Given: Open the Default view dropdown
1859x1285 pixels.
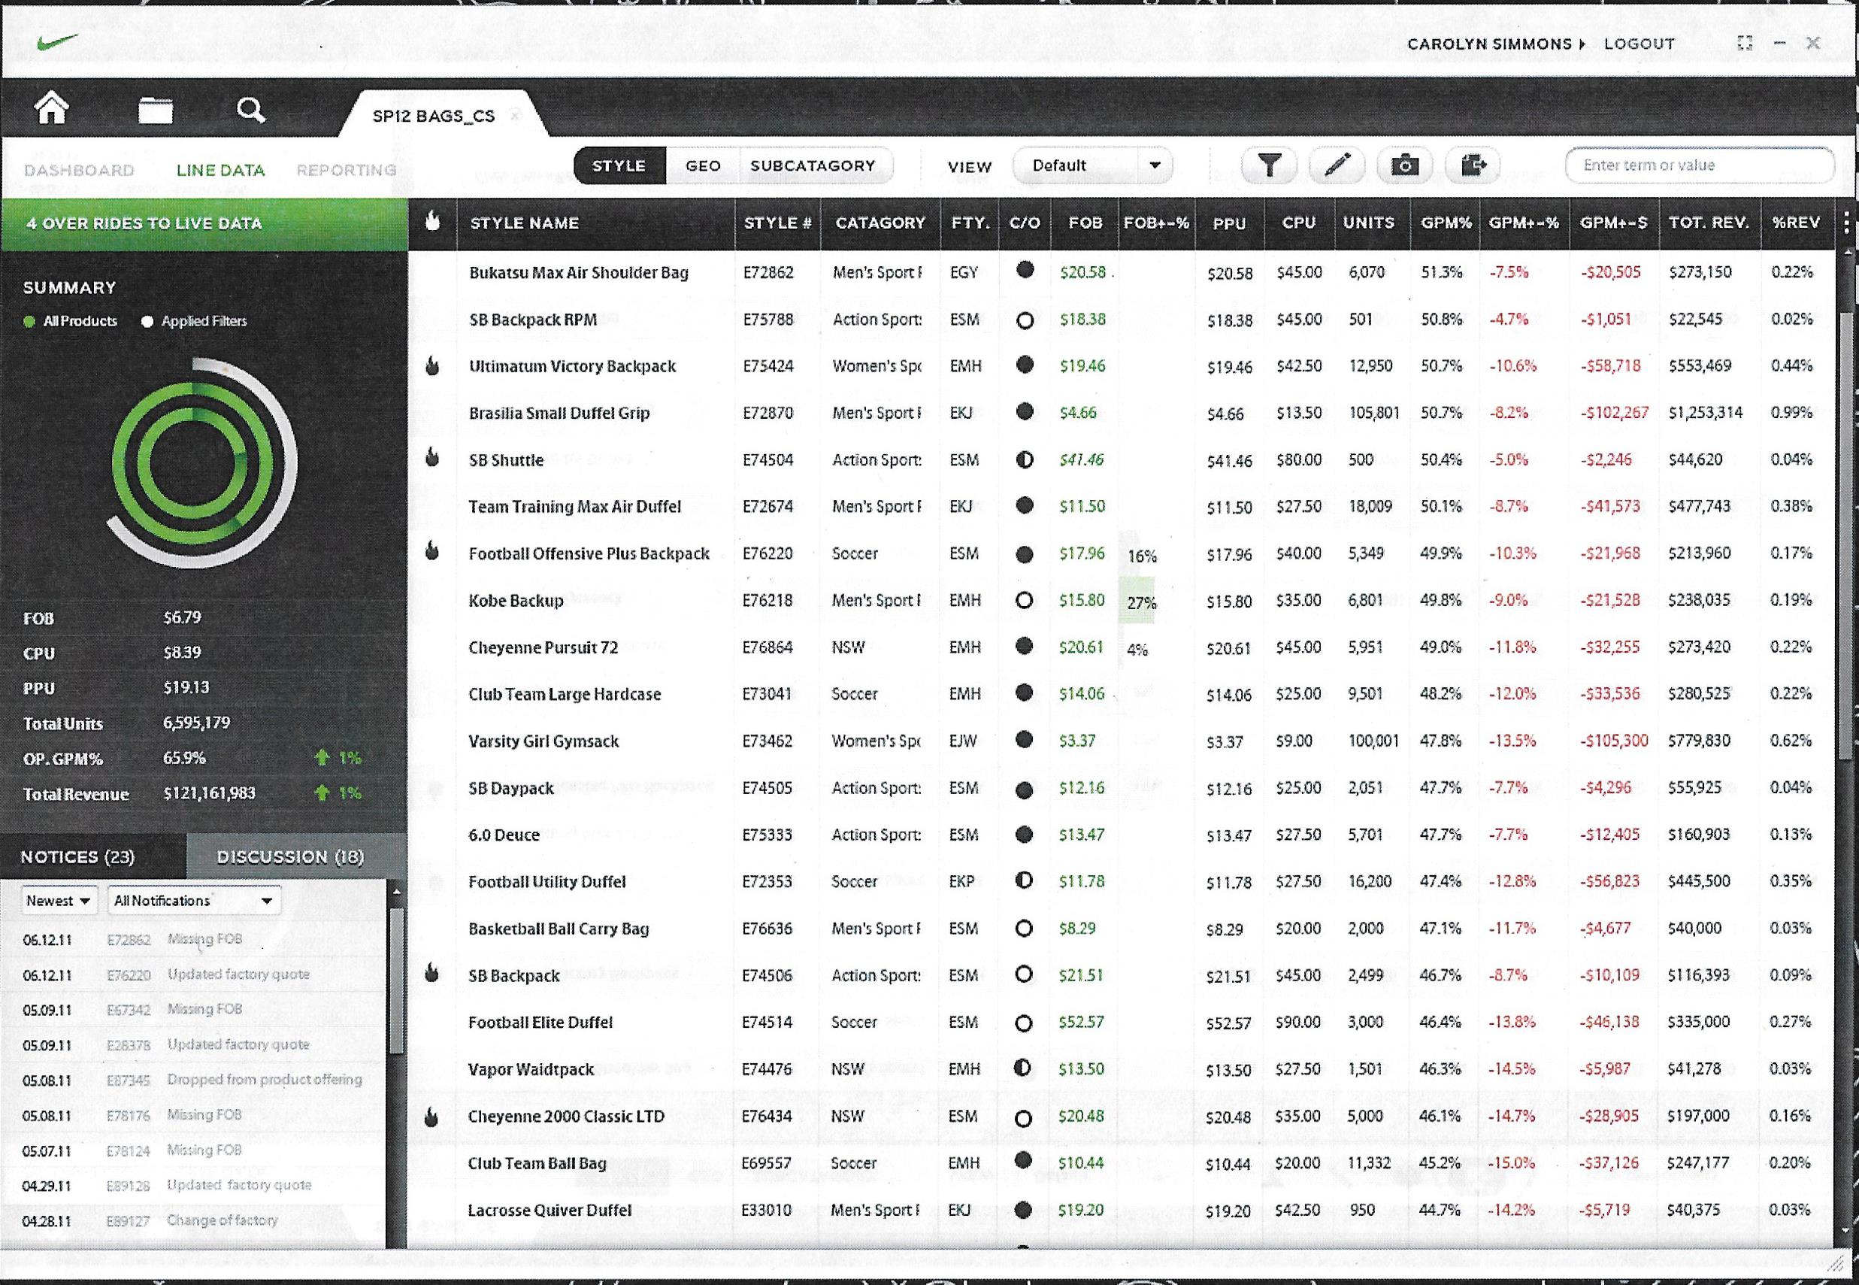Looking at the screenshot, I should pos(1092,166).
